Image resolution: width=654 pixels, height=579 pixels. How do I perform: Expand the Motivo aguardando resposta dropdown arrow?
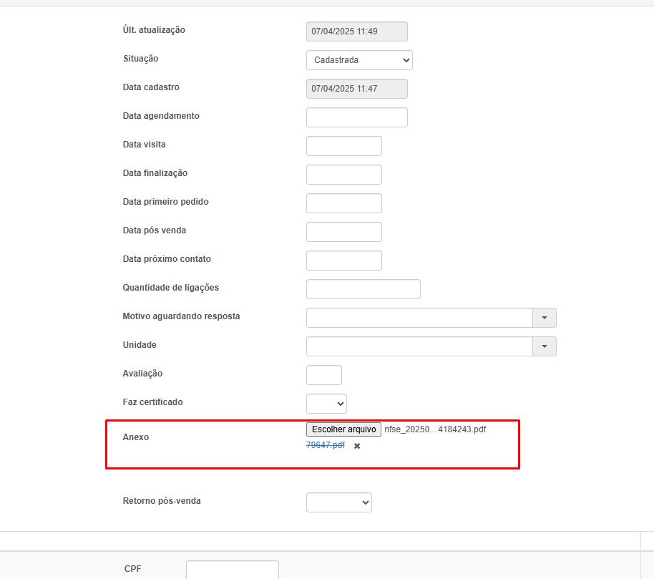click(544, 318)
